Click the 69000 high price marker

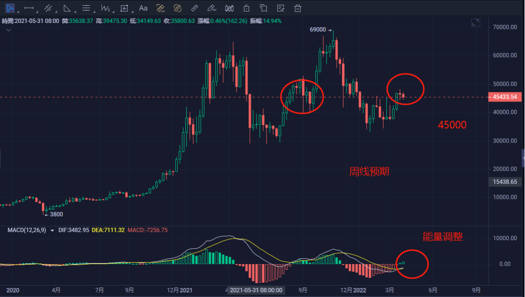point(320,30)
